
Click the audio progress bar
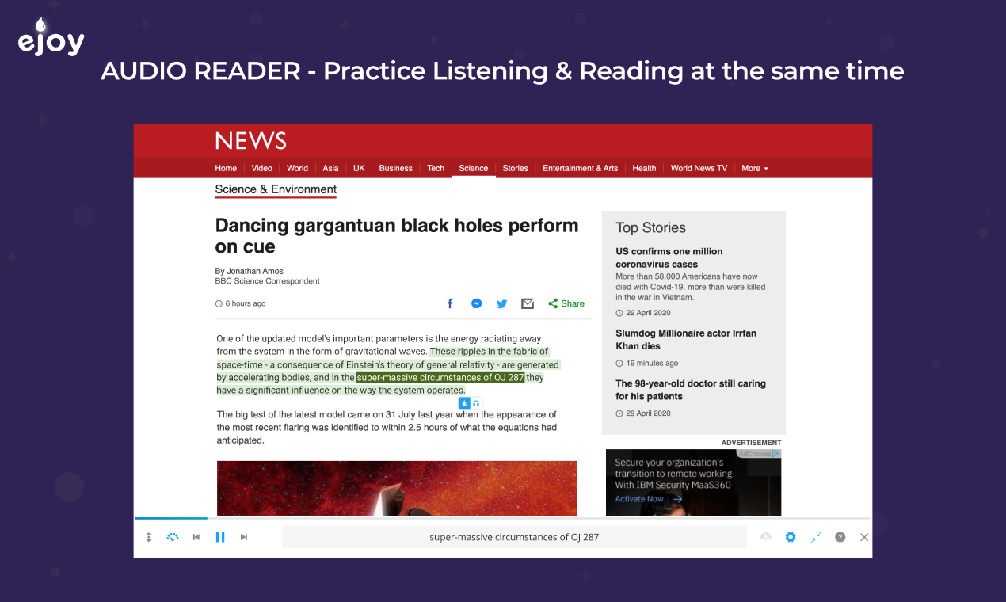(502, 518)
